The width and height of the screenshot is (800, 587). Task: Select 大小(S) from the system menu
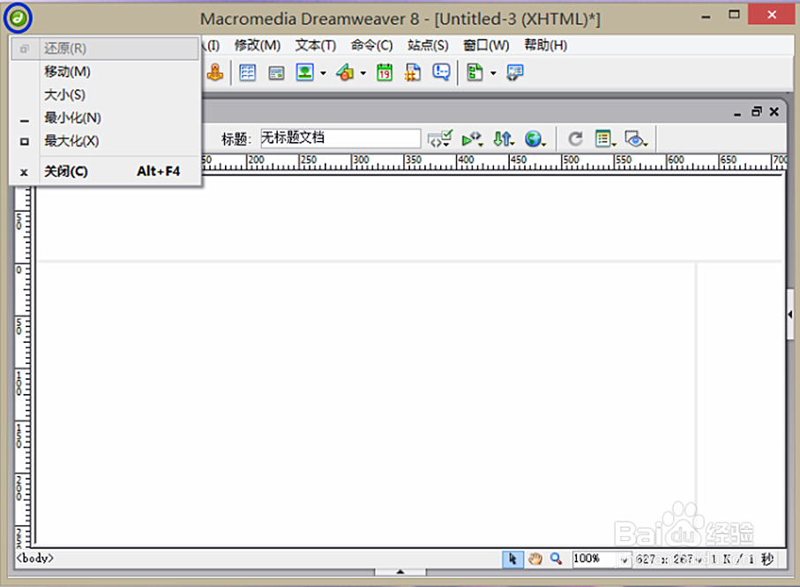105,95
